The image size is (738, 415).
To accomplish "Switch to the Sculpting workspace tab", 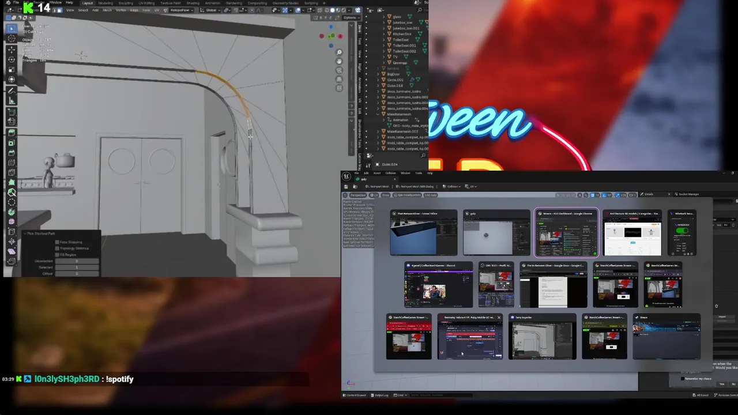I will [126, 3].
